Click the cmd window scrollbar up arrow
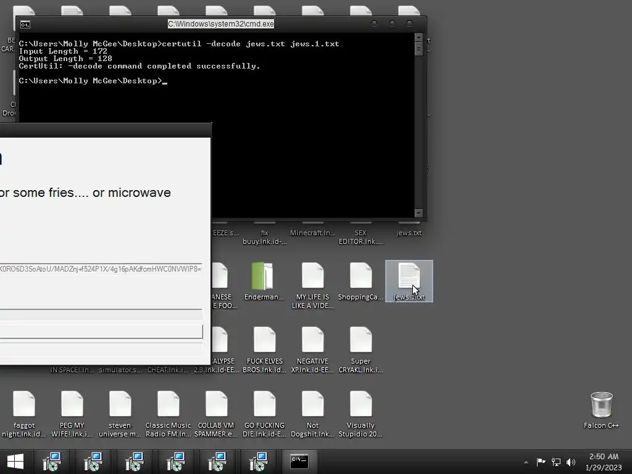Viewport: 632px width, 474px height. click(x=418, y=38)
